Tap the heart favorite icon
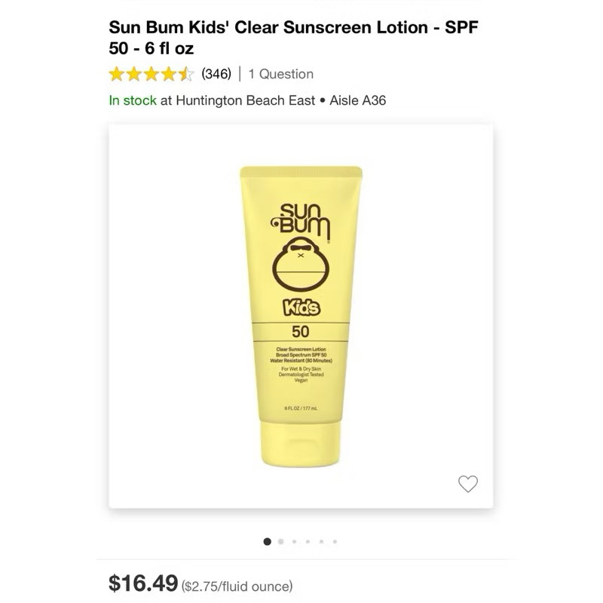 (x=467, y=484)
